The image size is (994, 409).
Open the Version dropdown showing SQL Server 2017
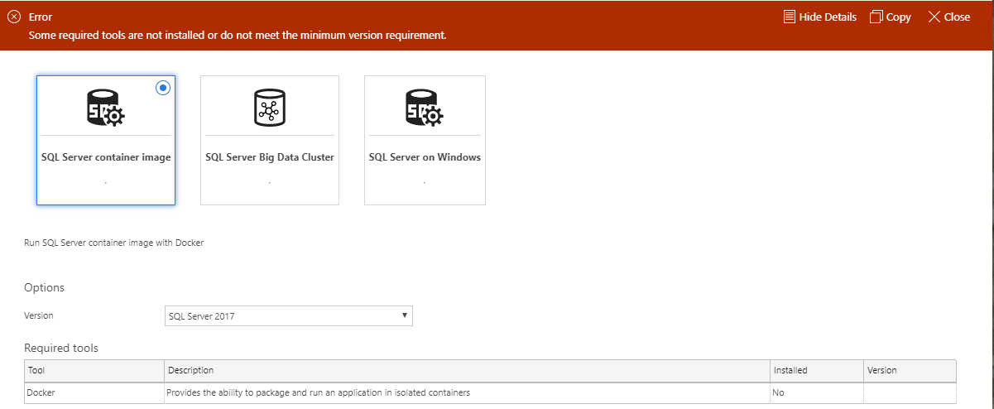tap(288, 315)
